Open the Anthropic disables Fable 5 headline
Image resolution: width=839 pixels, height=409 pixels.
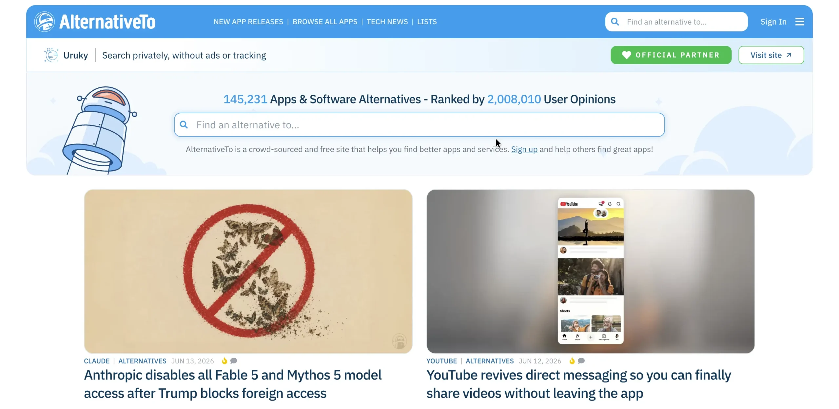tap(233, 384)
